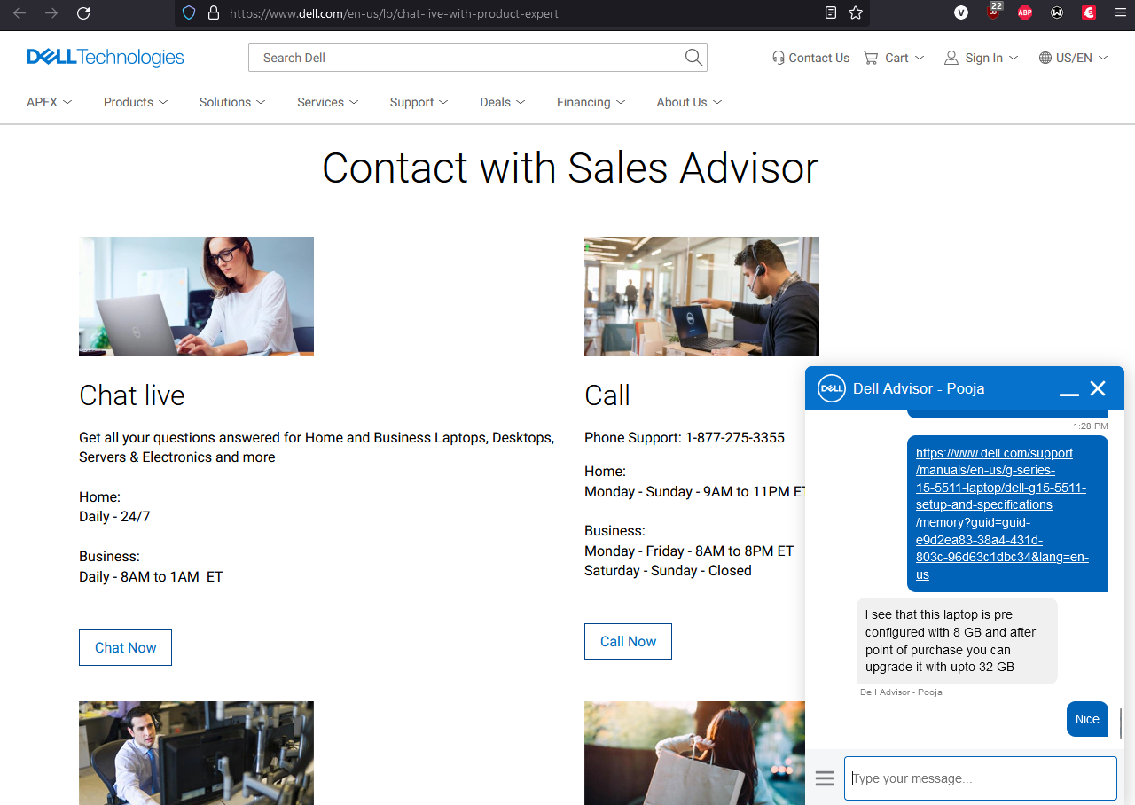Click the advisor's 8 GB upgrade message
Image resolution: width=1135 pixels, height=805 pixels.
(x=957, y=641)
